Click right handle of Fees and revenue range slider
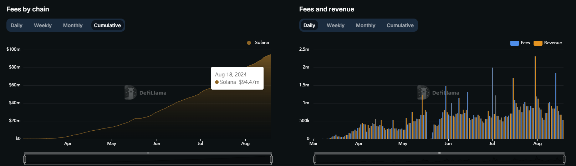 tap(565, 159)
